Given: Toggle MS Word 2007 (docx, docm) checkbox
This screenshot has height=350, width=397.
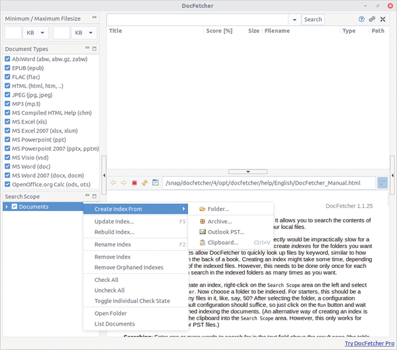Looking at the screenshot, I should tap(7, 175).
